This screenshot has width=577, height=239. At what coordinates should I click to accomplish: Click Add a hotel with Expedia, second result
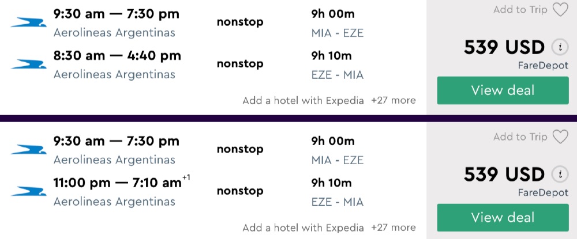coord(303,227)
